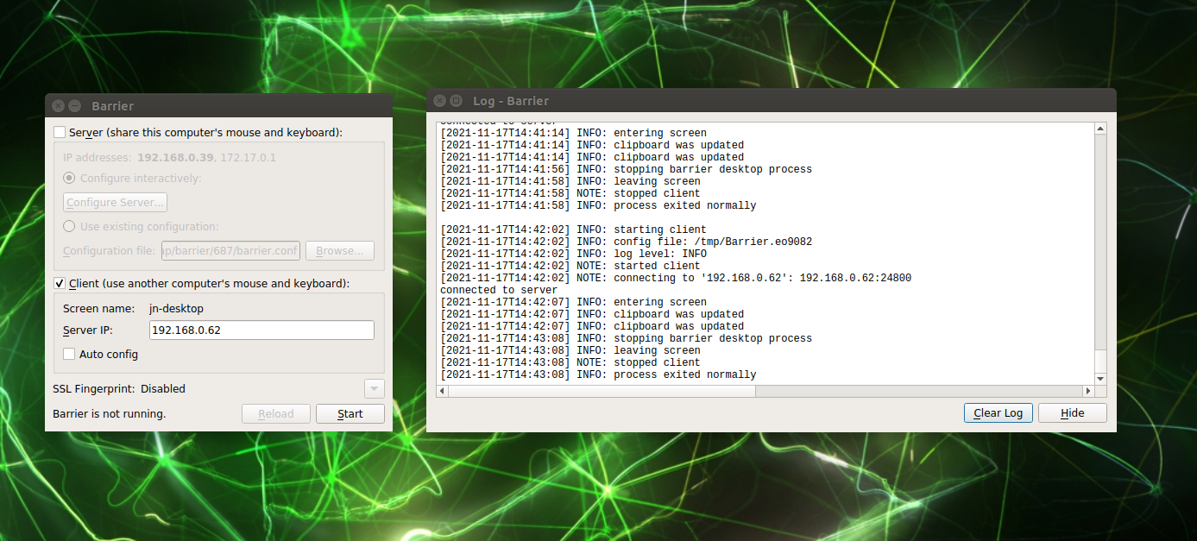Click the log scroll-left arrow
Viewport: 1197px width, 541px height.
[x=443, y=391]
